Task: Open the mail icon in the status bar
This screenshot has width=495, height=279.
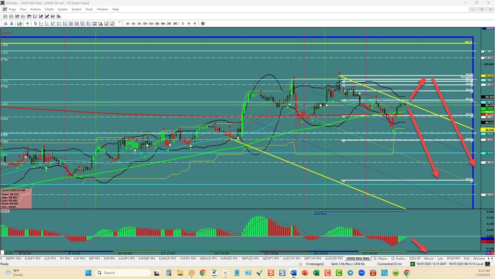Action: tap(300, 264)
